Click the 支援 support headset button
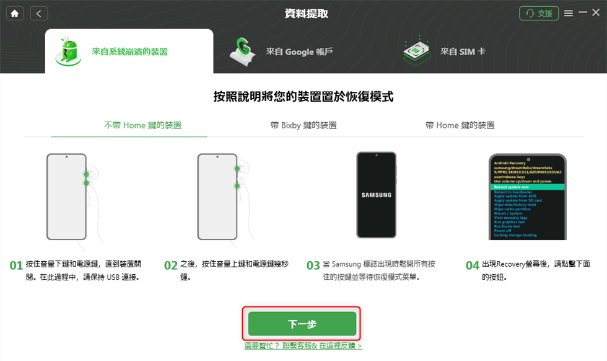 pos(538,13)
